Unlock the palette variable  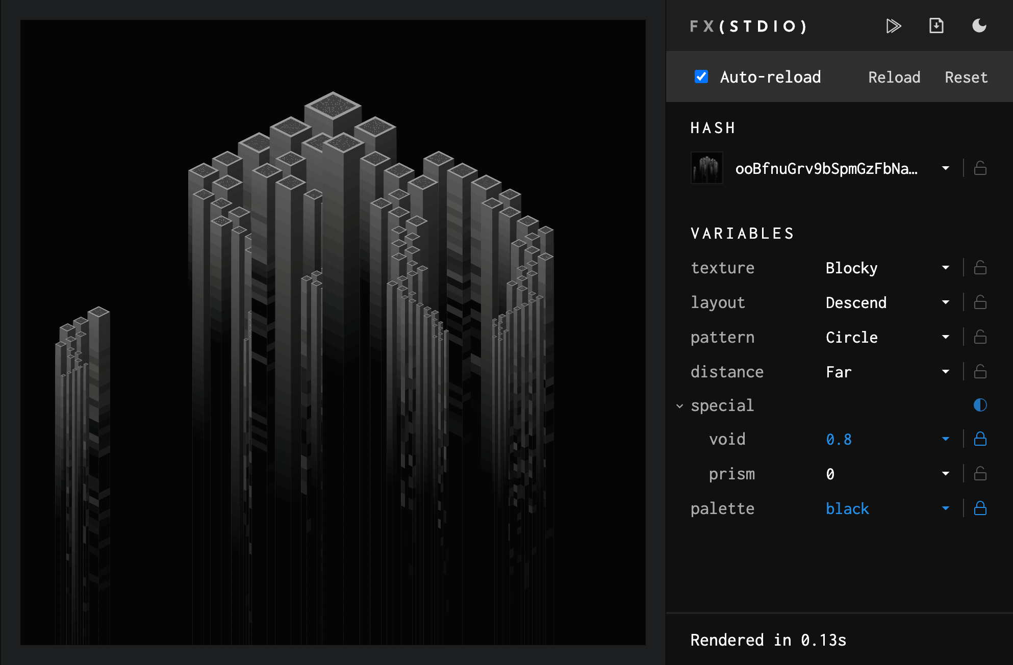click(x=980, y=508)
